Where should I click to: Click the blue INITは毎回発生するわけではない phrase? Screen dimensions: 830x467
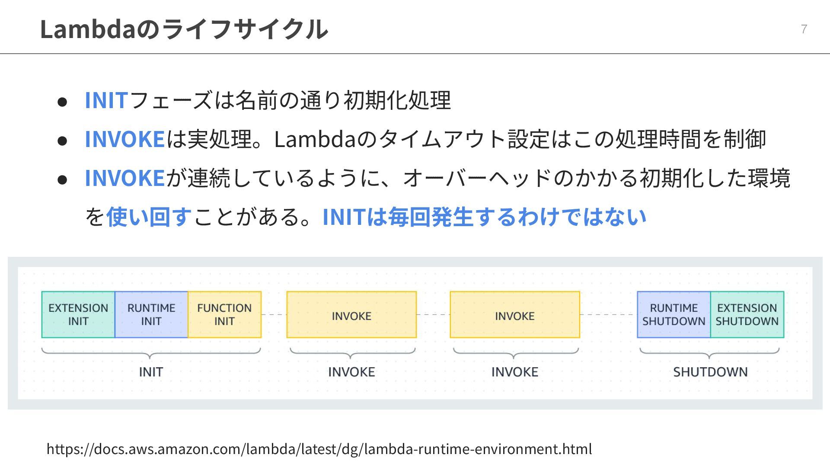484,217
